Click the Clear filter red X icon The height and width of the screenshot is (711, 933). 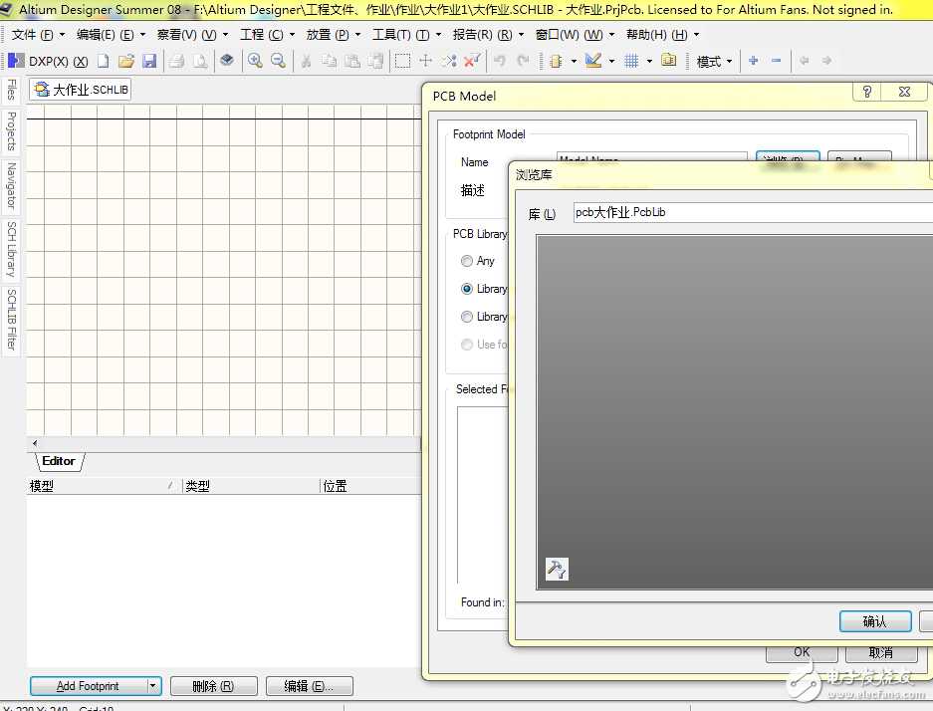point(472,60)
